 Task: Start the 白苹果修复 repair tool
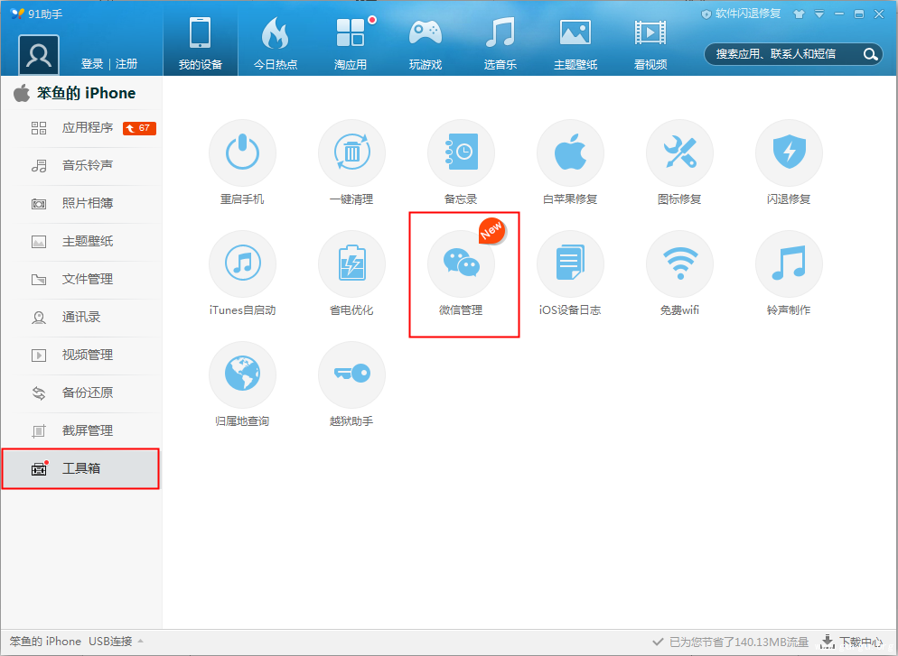(570, 152)
